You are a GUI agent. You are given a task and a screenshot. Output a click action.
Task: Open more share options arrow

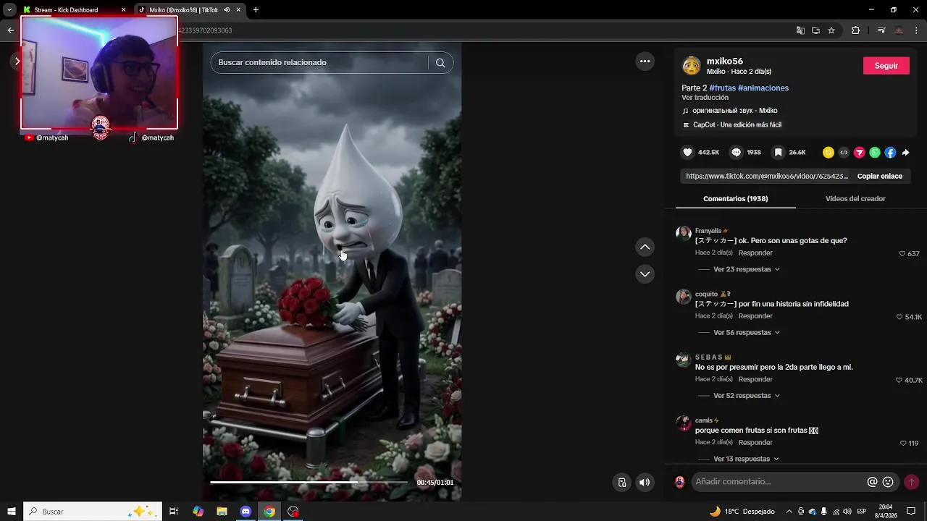(x=906, y=153)
